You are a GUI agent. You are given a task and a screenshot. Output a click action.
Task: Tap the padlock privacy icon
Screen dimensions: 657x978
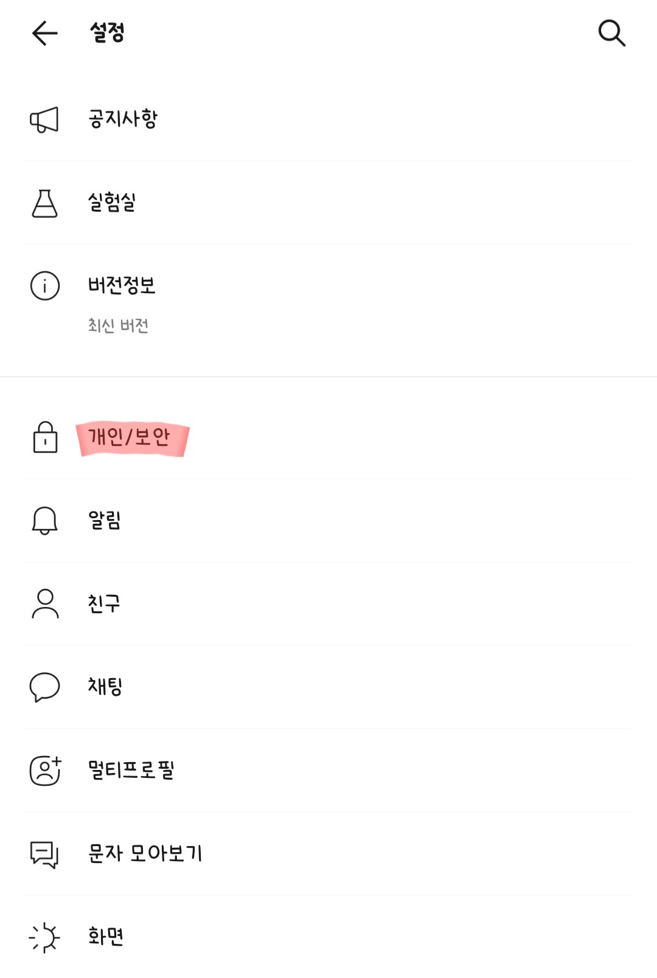45,437
